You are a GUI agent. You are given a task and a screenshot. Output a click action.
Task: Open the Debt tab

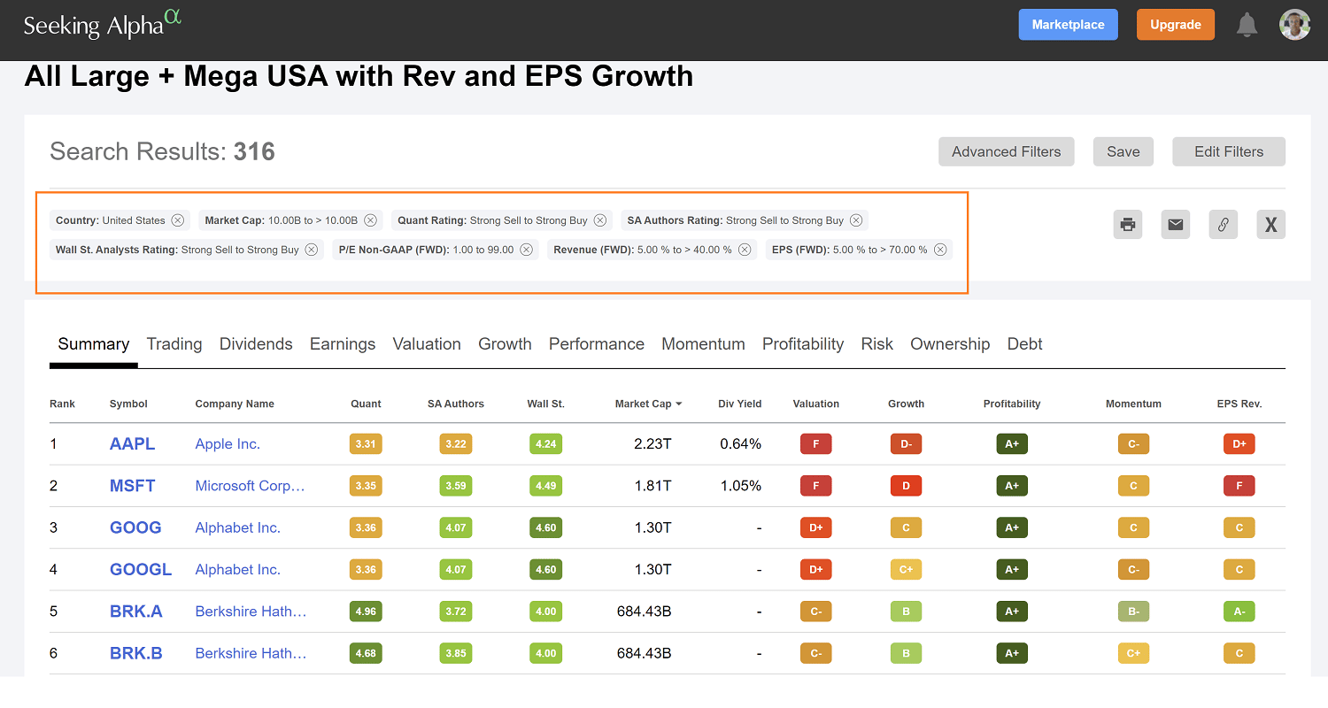tap(1025, 344)
